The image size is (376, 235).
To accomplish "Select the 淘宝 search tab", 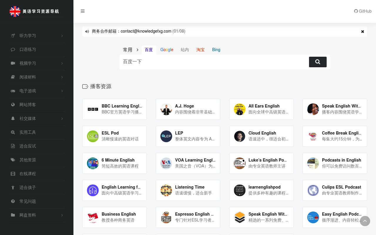I will click(201, 50).
